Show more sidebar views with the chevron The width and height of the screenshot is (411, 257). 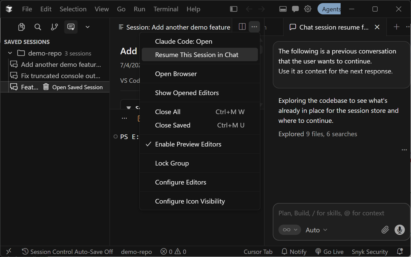88,27
